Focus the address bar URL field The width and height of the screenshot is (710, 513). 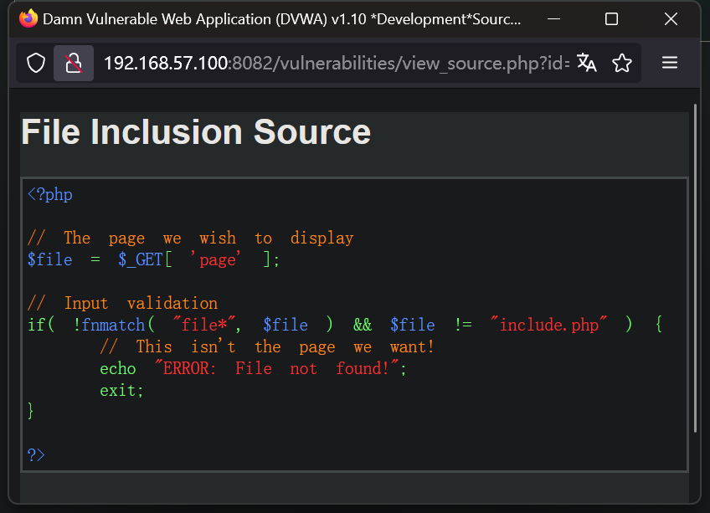[336, 63]
